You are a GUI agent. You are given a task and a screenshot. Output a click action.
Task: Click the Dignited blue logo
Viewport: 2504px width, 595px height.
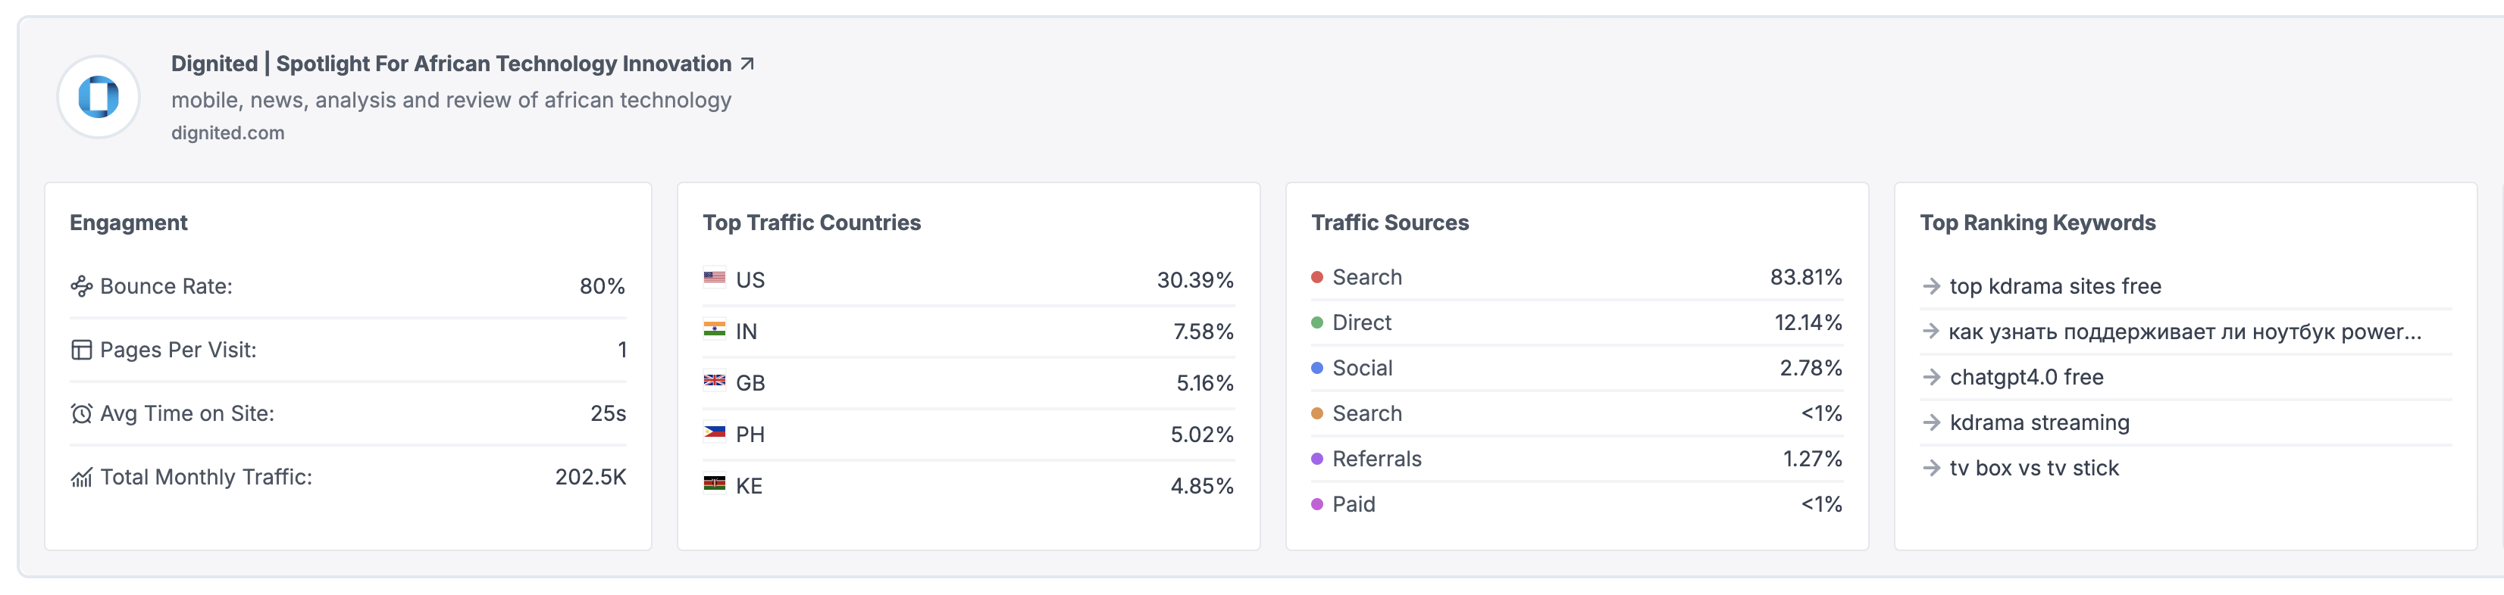click(x=99, y=97)
